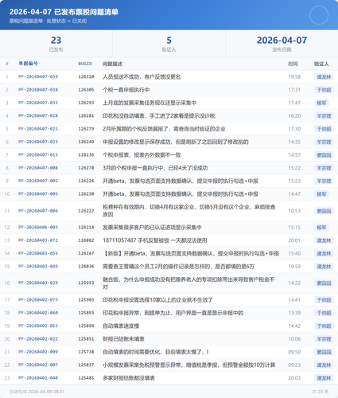Open ticket PF-20260407-035
The image size is (338, 398).
38,103
